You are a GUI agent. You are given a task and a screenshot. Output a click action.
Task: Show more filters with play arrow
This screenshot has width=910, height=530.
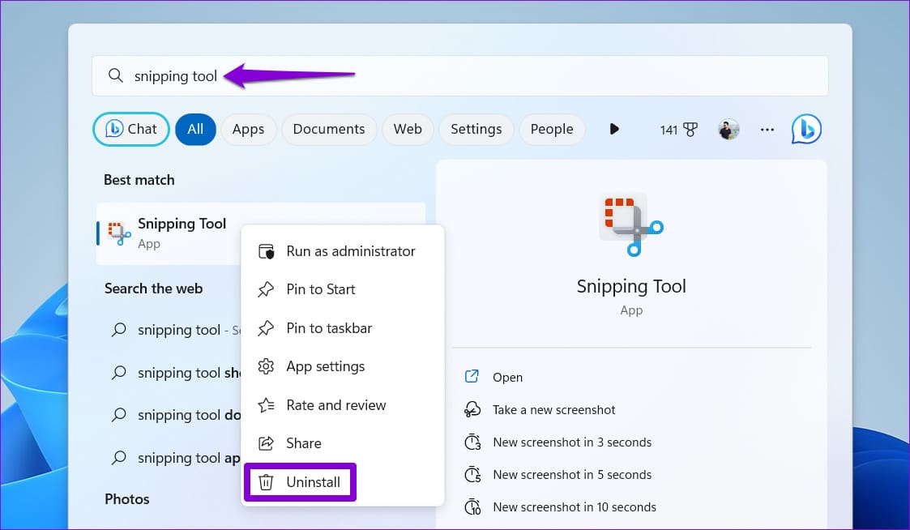(x=614, y=129)
